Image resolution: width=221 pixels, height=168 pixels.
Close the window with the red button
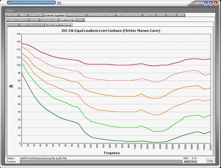tap(216, 3)
